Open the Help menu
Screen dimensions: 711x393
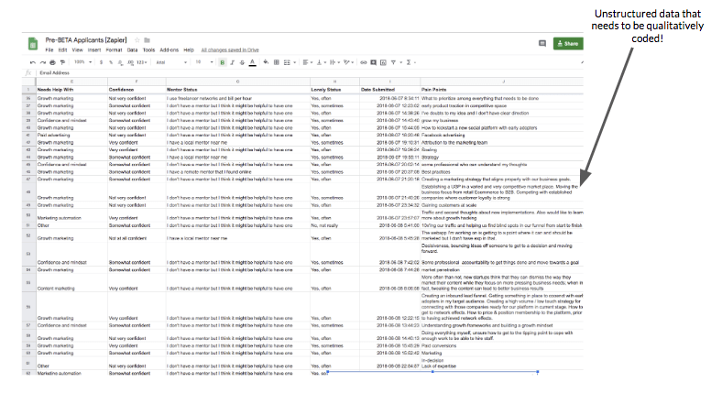pos(189,49)
